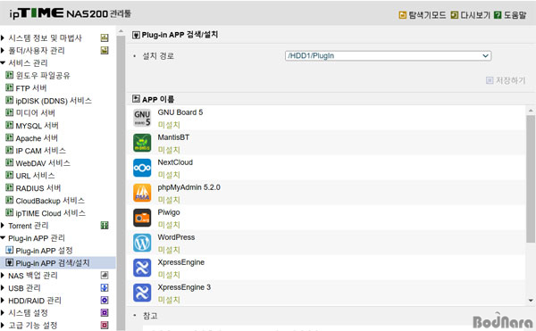Click the icon beside 폴더/사용자 관리
The height and width of the screenshot is (331, 536).
pos(105,51)
